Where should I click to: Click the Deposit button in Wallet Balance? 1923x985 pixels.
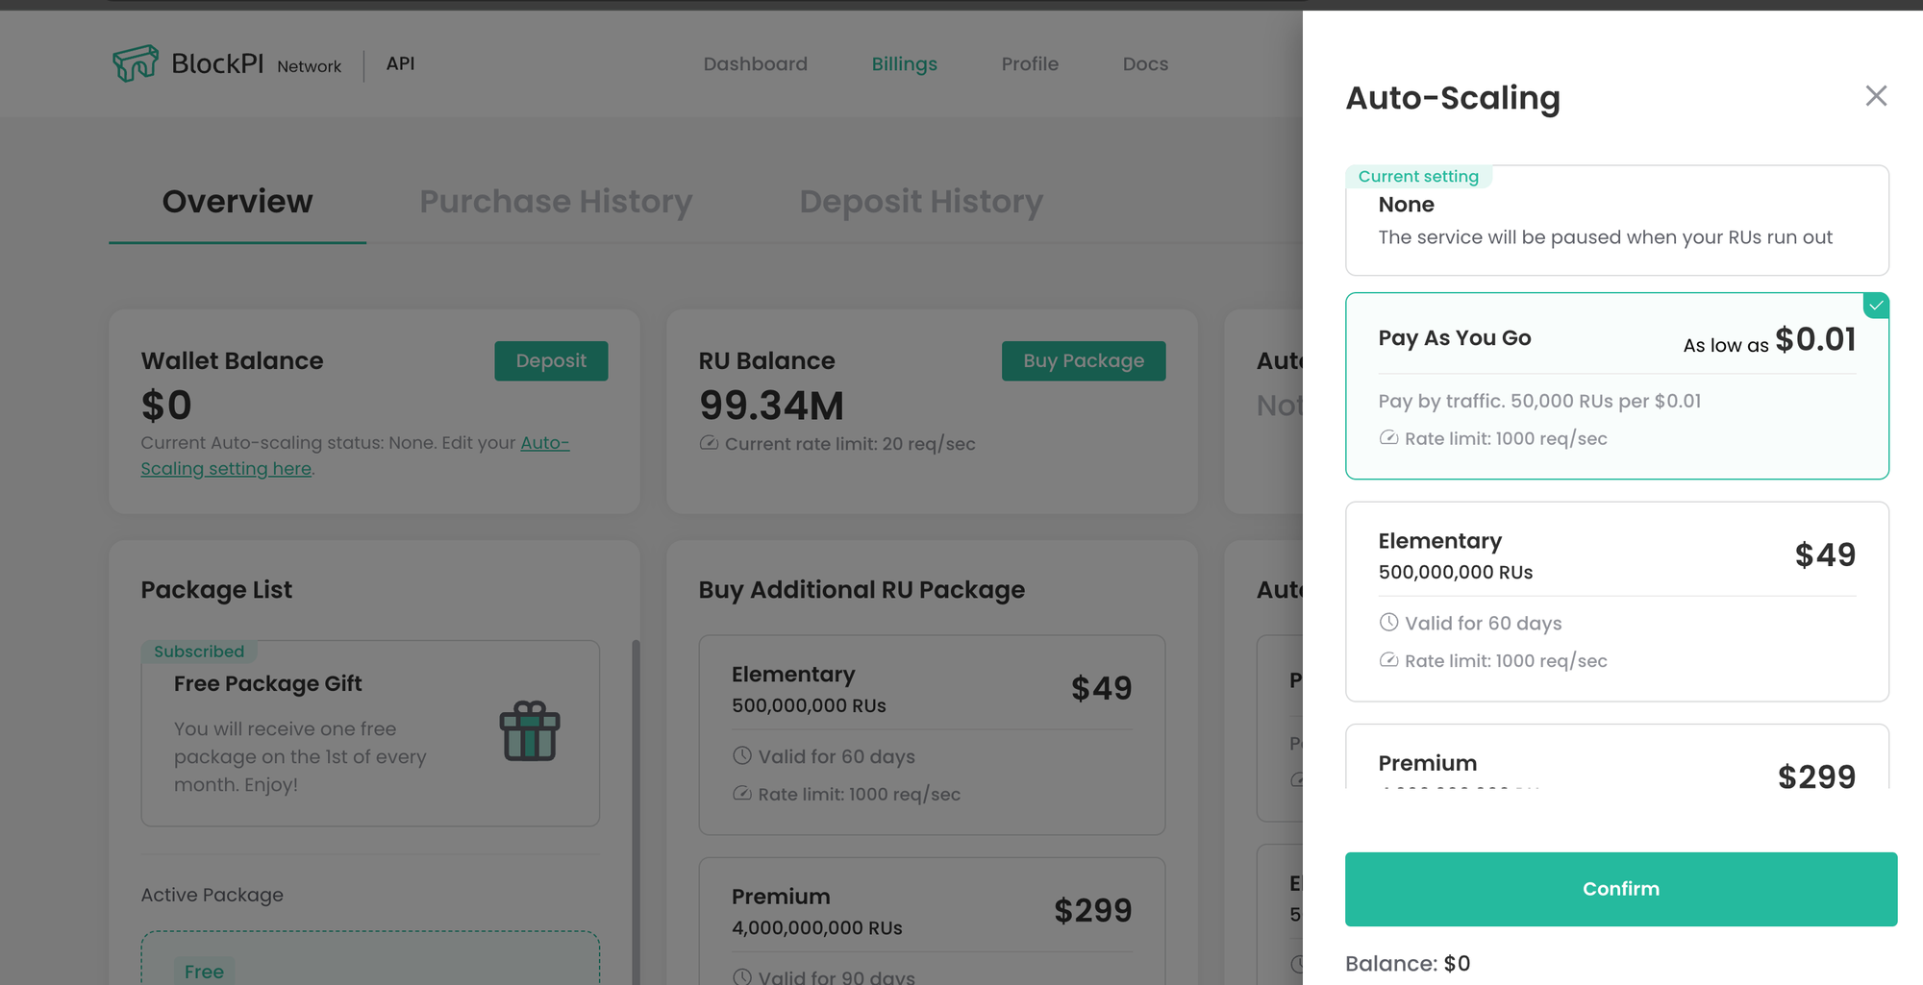tap(551, 361)
